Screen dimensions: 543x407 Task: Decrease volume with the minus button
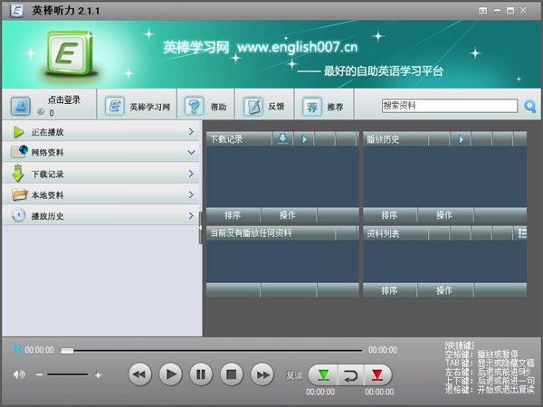[x=39, y=374]
